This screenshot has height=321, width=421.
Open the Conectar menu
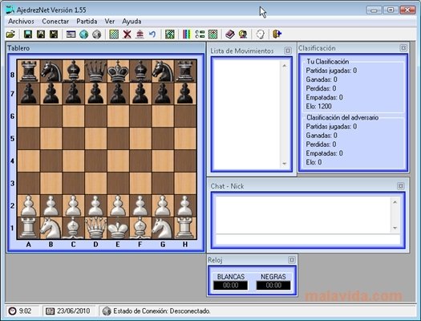point(55,21)
